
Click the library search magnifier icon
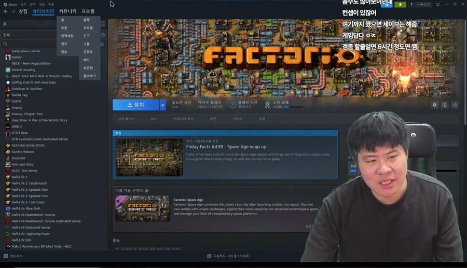click(x=5, y=44)
